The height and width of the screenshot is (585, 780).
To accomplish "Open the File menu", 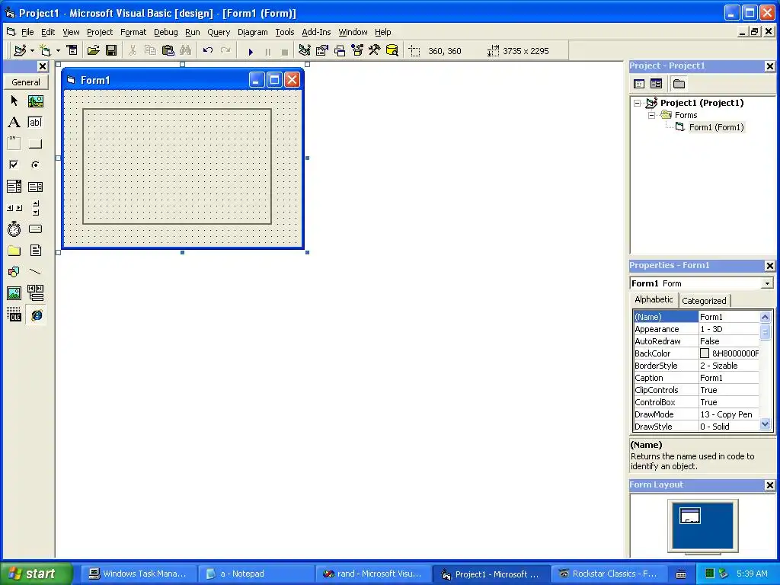I will (27, 32).
